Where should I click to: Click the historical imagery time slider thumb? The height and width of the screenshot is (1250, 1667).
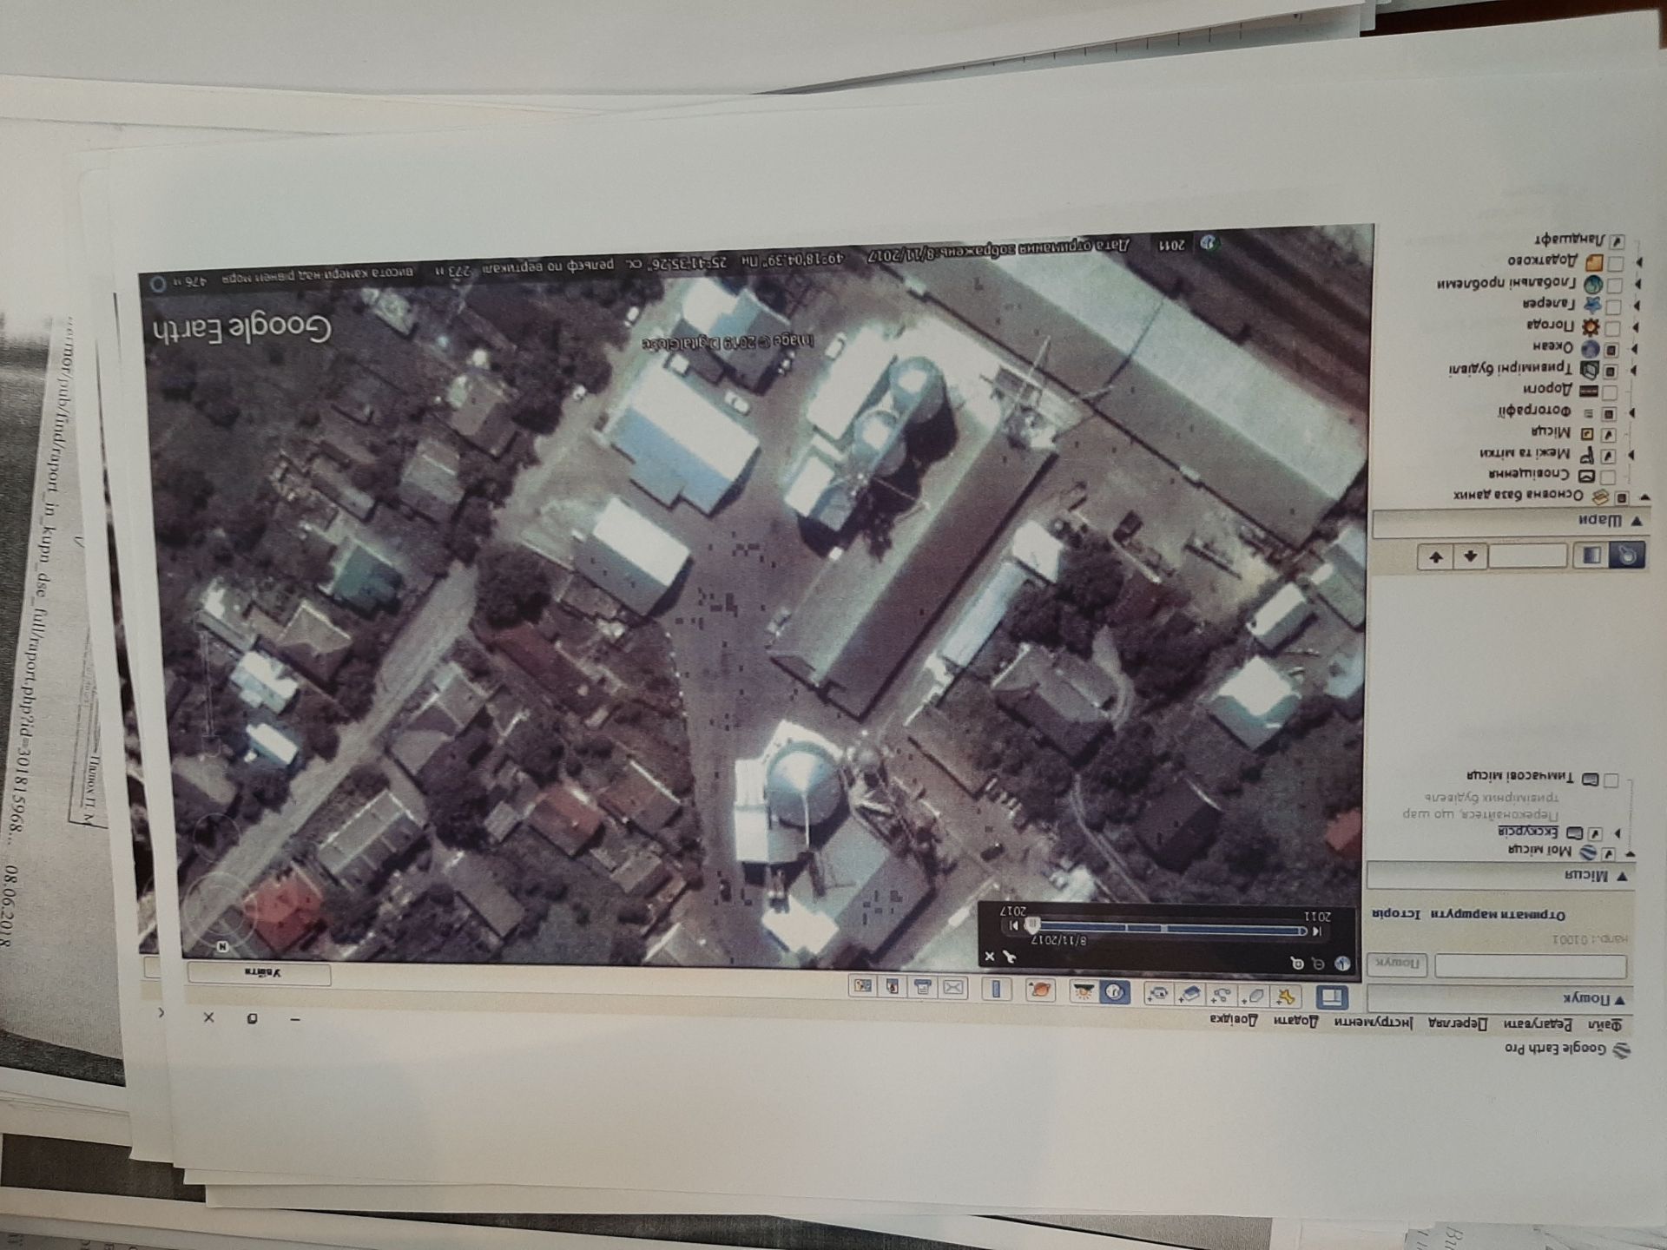[x=1032, y=925]
